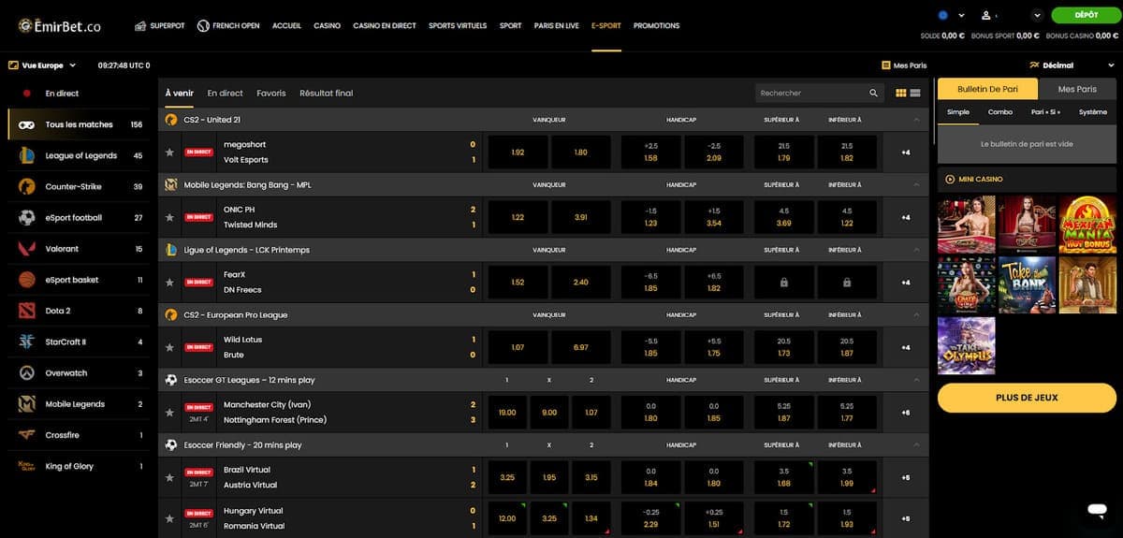Open the Olympus casino game thumbnail
1123x538 pixels.
[966, 345]
